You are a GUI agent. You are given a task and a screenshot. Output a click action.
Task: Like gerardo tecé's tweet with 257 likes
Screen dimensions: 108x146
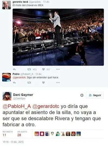[x=43, y=69]
